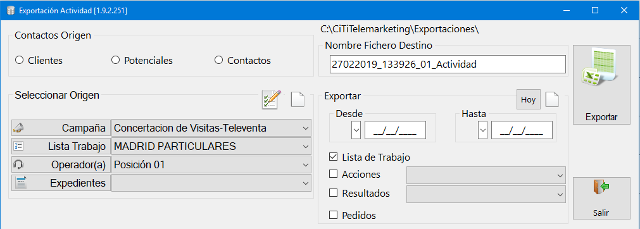The width and height of the screenshot is (640, 229).
Task: Click the Salir exit door button
Action: pos(601,199)
